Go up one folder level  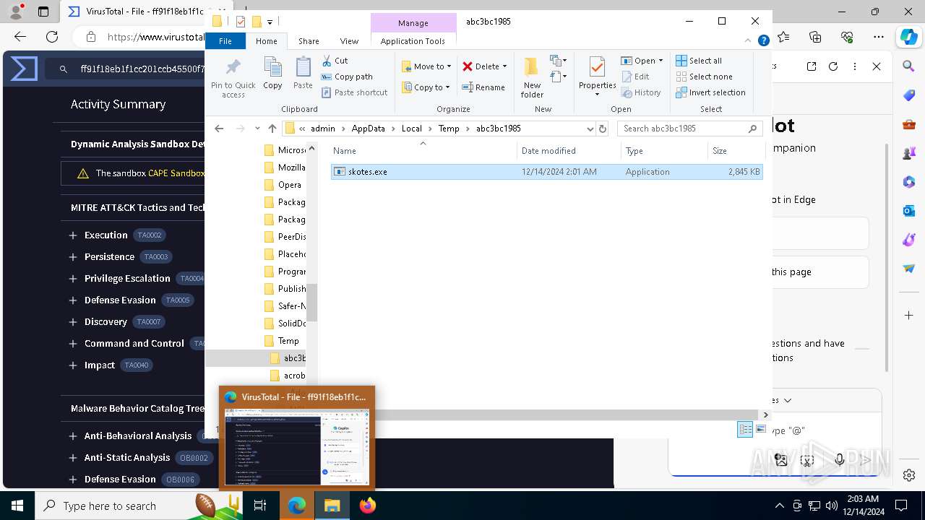(272, 129)
